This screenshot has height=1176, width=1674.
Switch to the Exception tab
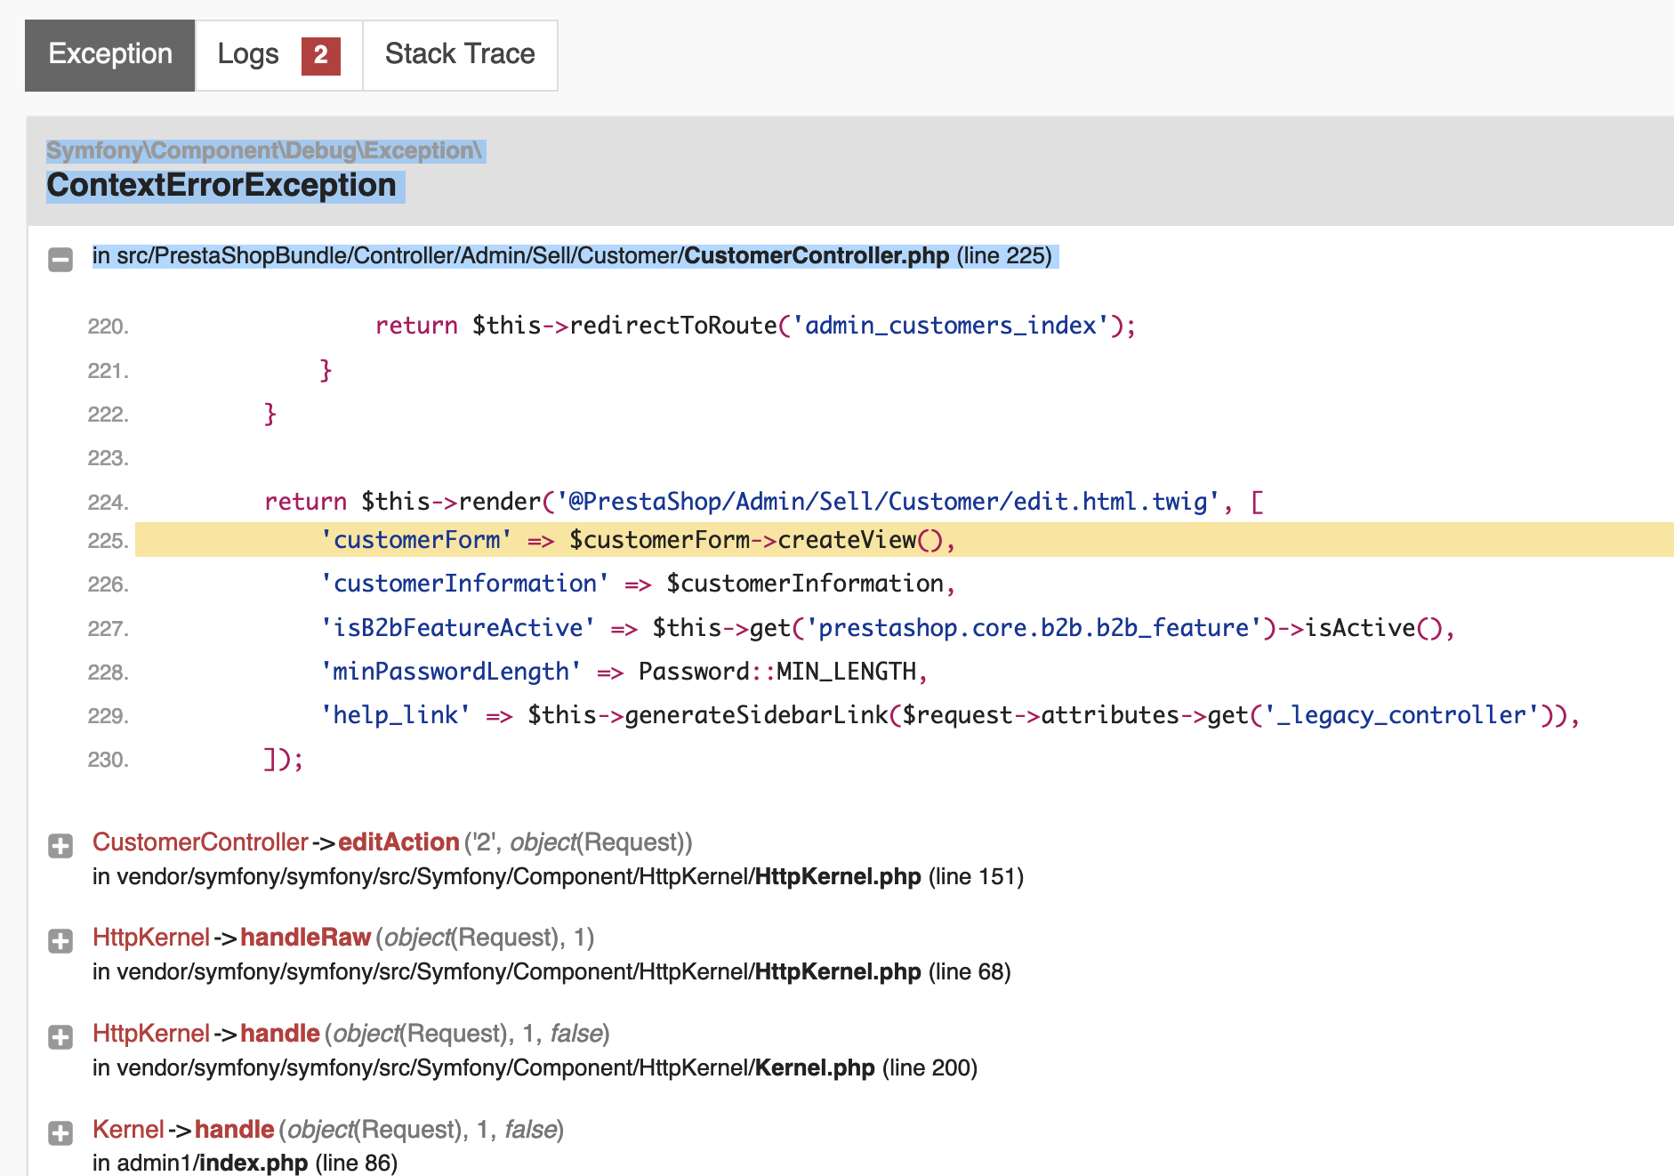click(x=110, y=55)
